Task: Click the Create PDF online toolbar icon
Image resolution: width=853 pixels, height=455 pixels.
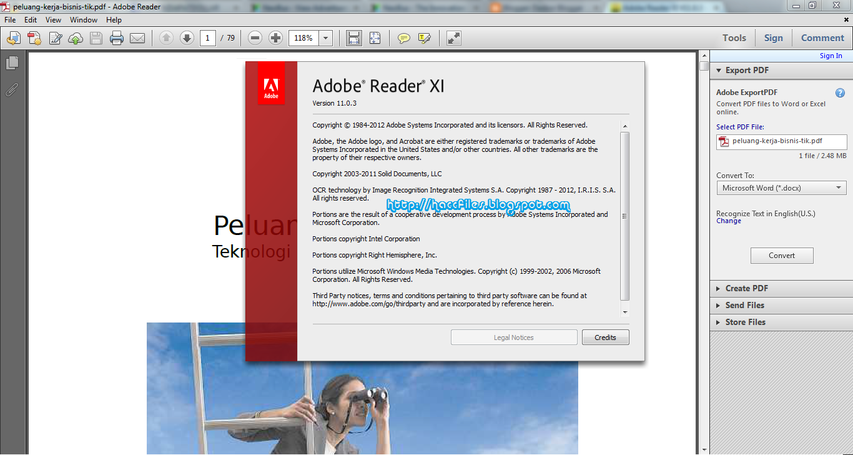Action: [13, 38]
